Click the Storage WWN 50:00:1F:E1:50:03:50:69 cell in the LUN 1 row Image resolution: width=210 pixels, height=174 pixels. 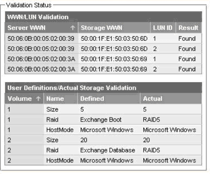coord(114,59)
